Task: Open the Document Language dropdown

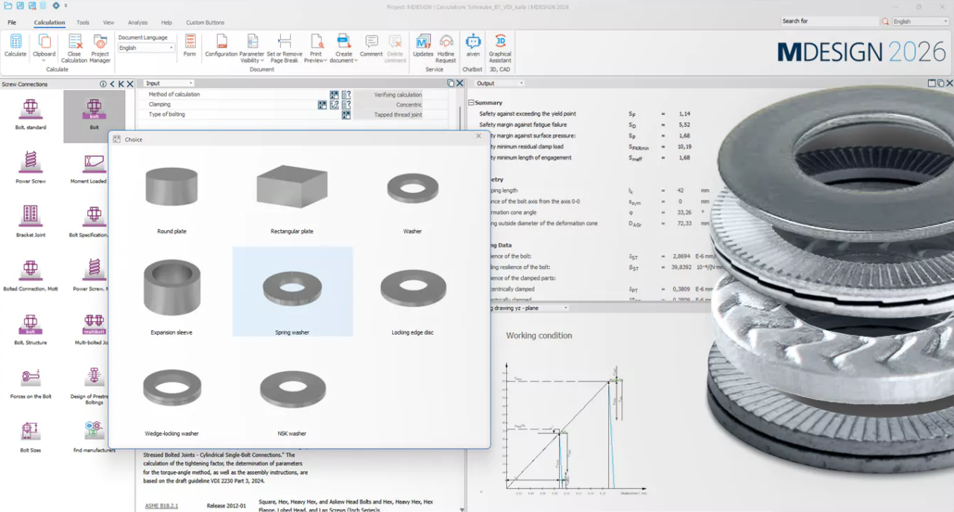Action: [x=146, y=48]
